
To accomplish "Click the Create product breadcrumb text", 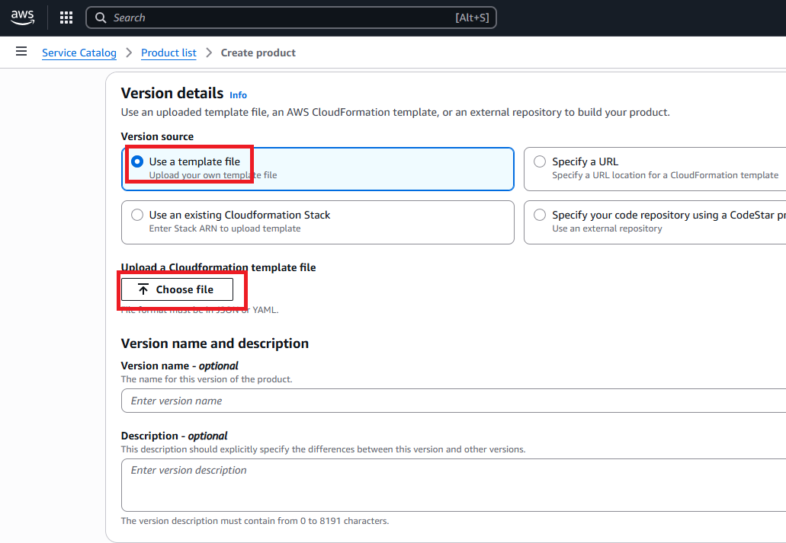I will (258, 53).
